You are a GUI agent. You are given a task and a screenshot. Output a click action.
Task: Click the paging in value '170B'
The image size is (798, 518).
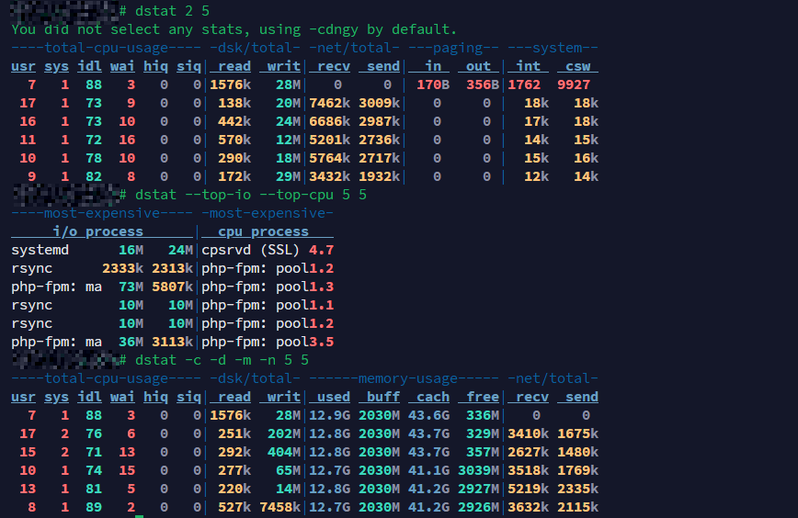[x=433, y=84]
